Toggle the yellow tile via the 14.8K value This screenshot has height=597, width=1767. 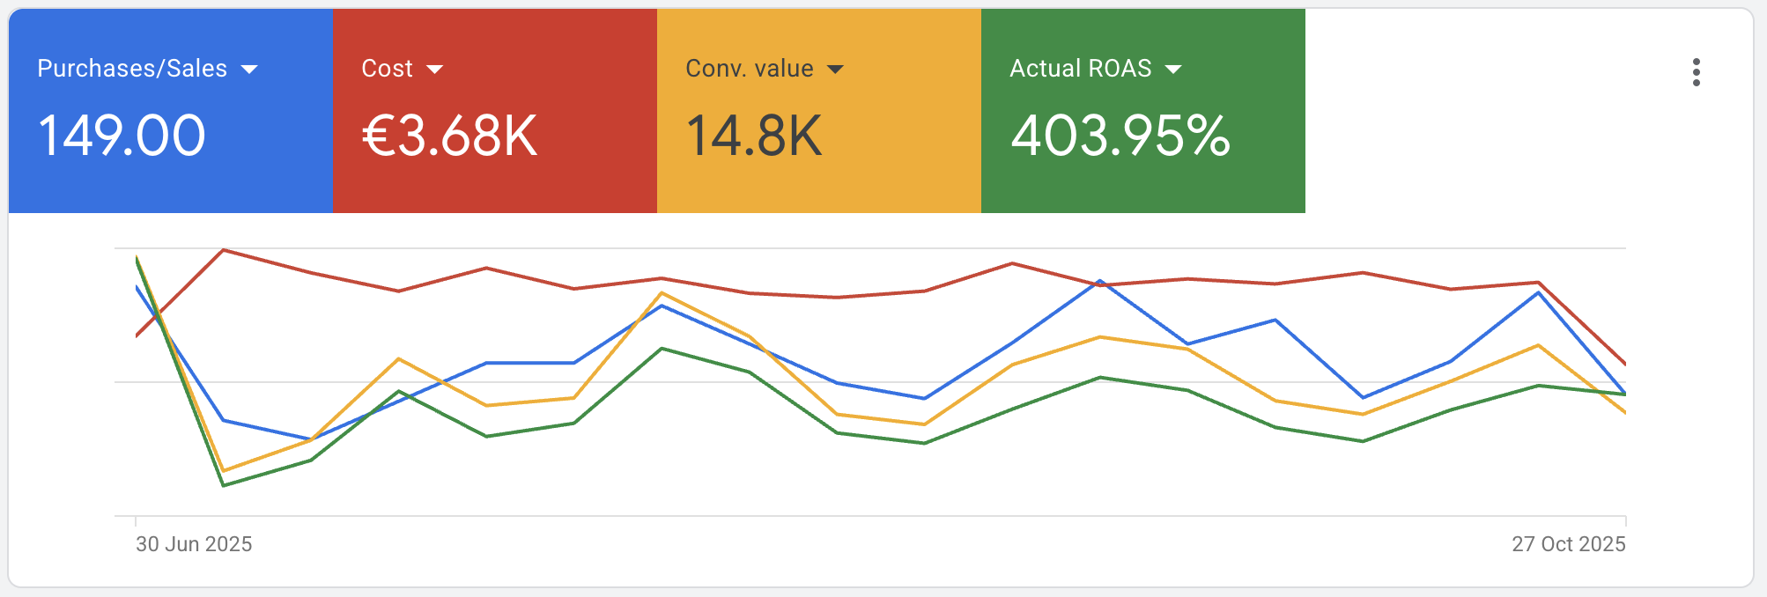[x=754, y=136]
